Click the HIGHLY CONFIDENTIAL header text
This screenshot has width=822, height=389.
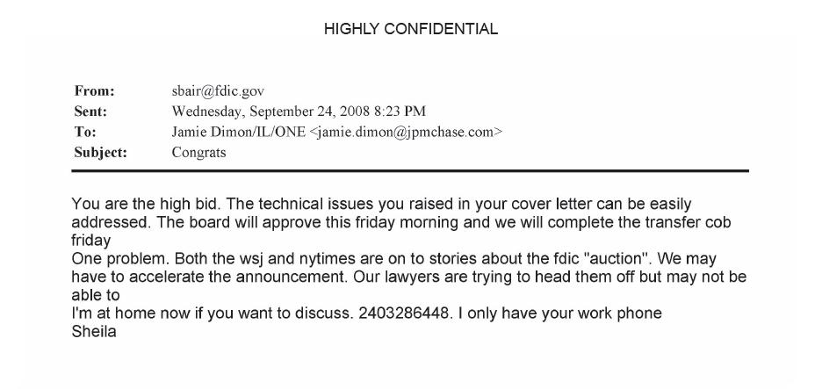[410, 29]
